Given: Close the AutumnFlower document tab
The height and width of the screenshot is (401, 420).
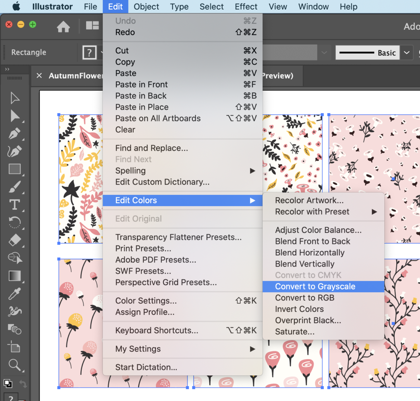Looking at the screenshot, I should click(x=39, y=76).
